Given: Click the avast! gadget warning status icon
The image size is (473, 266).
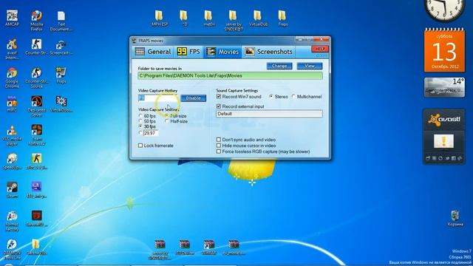Looking at the screenshot, I should click(x=443, y=141).
